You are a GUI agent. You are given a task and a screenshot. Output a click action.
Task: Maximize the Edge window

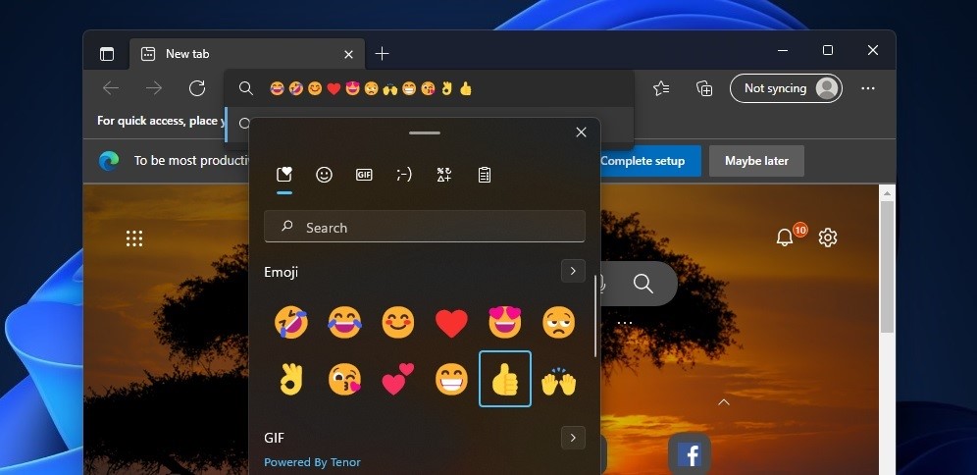[828, 50]
